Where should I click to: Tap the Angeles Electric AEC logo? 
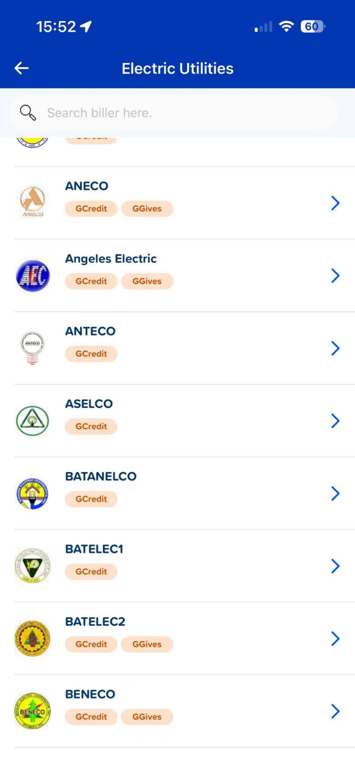33,276
